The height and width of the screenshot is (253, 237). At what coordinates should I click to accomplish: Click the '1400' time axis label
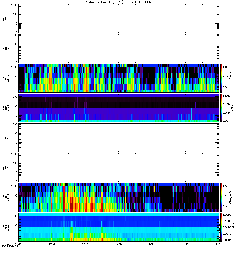pyautogui.click(x=219, y=244)
